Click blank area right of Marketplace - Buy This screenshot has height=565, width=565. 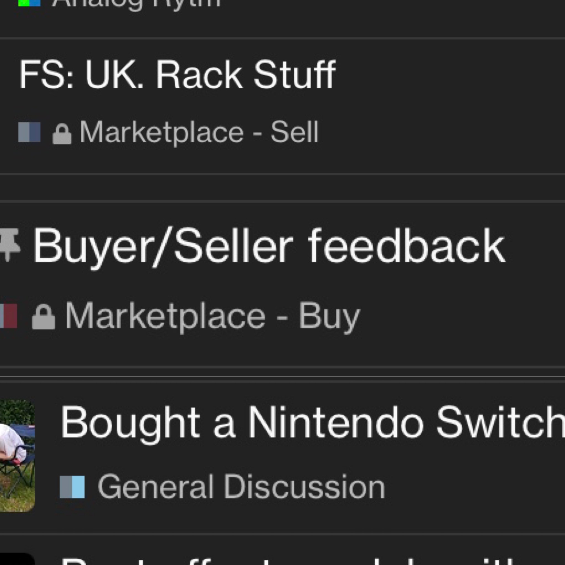coord(462,316)
